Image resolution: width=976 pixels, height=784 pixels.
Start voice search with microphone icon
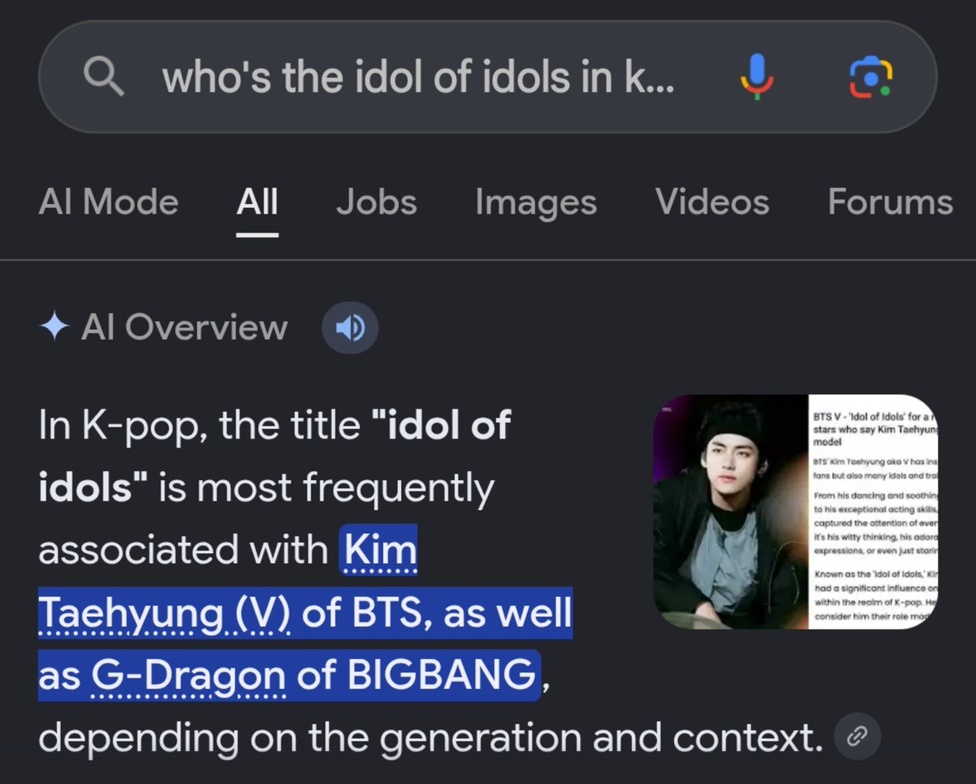(756, 77)
